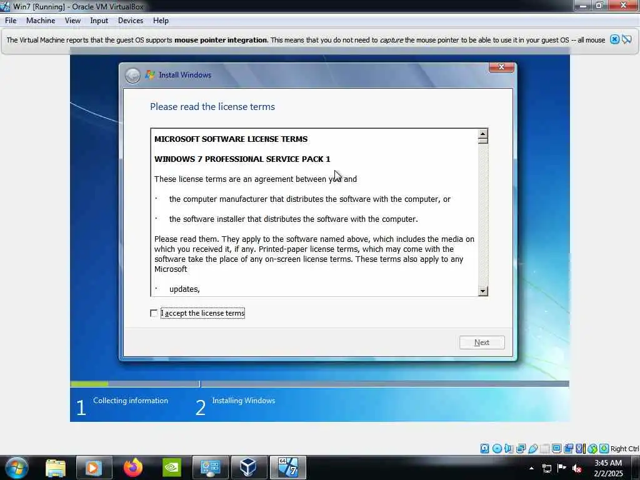This screenshot has height=480, width=640.
Task: Click the taskbar clock 3:45 AM
Action: (608, 463)
